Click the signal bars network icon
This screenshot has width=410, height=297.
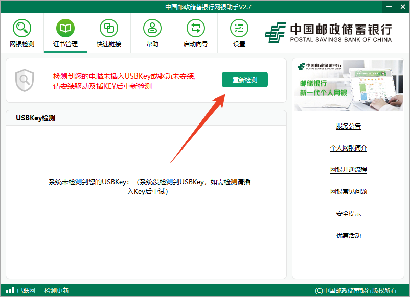click(10, 290)
